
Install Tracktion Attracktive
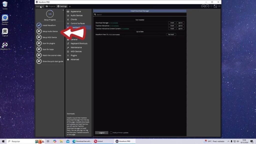(172, 26)
